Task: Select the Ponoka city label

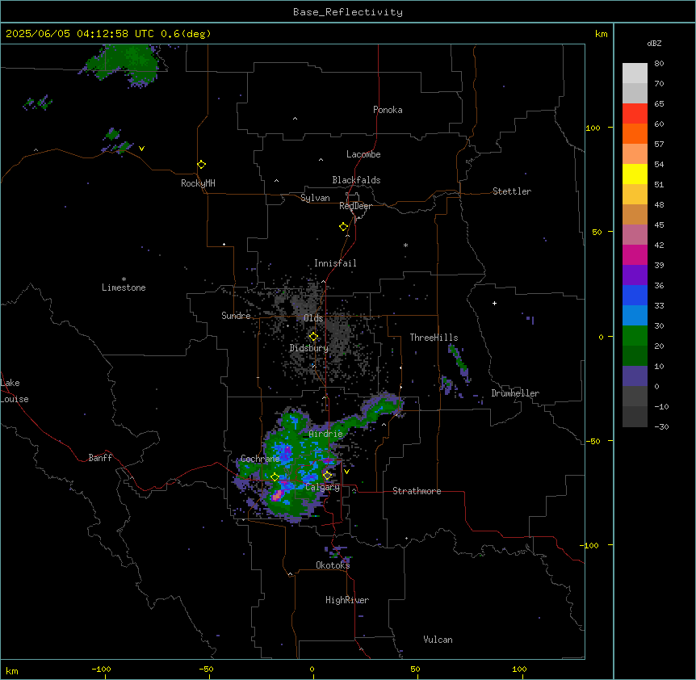Action: click(x=388, y=110)
